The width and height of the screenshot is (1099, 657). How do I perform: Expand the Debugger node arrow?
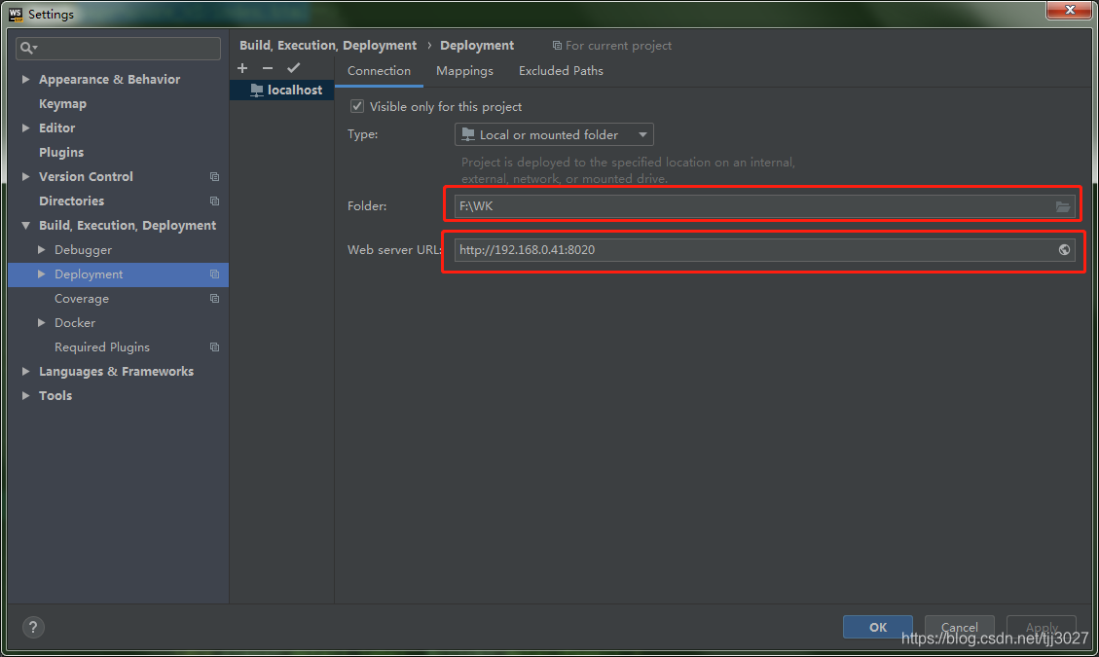41,249
